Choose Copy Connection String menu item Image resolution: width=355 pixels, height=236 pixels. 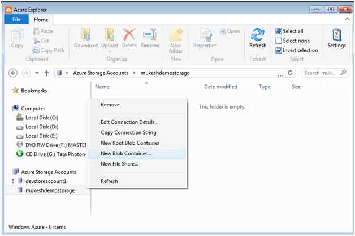(x=137, y=132)
